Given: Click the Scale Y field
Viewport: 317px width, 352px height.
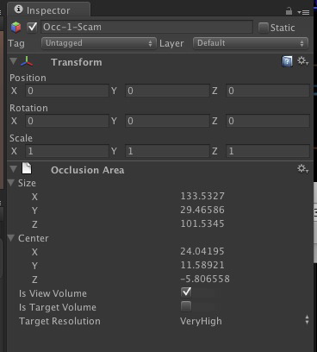Looking at the screenshot, I should (167, 151).
